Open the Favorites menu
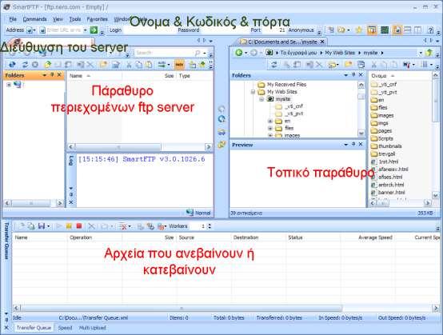This screenshot has width=443, height=335. point(98,19)
